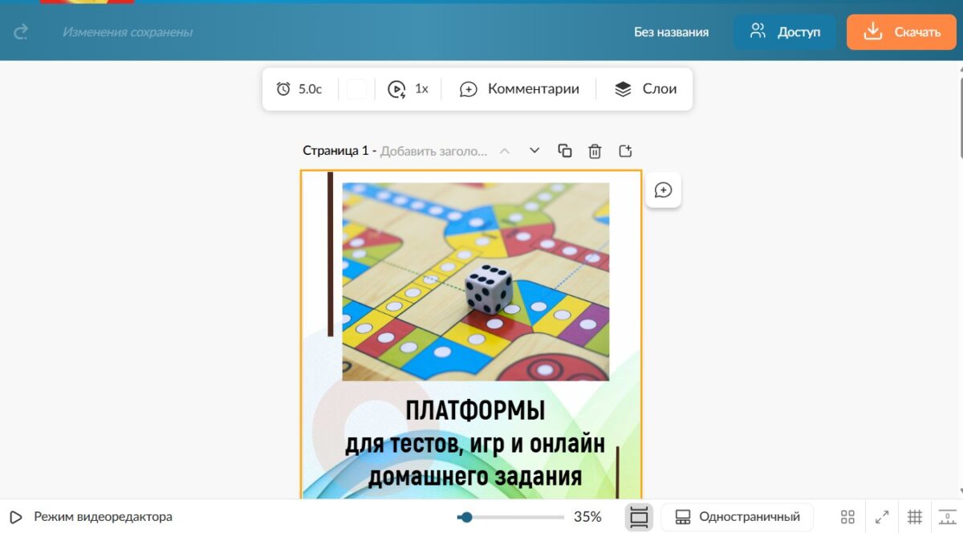
Task: Switch to Режим видеоредактора
Action: point(91,517)
